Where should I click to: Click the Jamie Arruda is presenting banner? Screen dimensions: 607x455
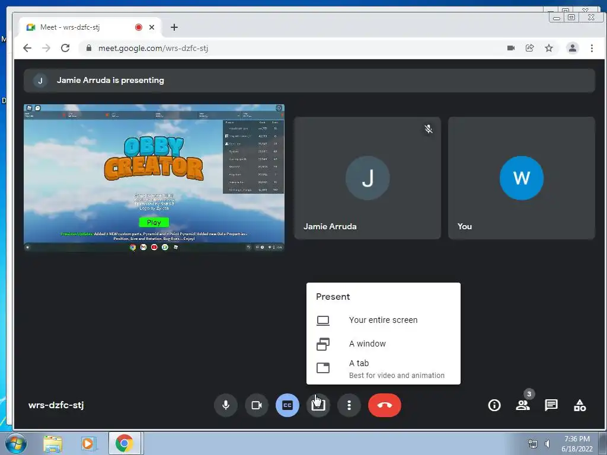coord(309,81)
